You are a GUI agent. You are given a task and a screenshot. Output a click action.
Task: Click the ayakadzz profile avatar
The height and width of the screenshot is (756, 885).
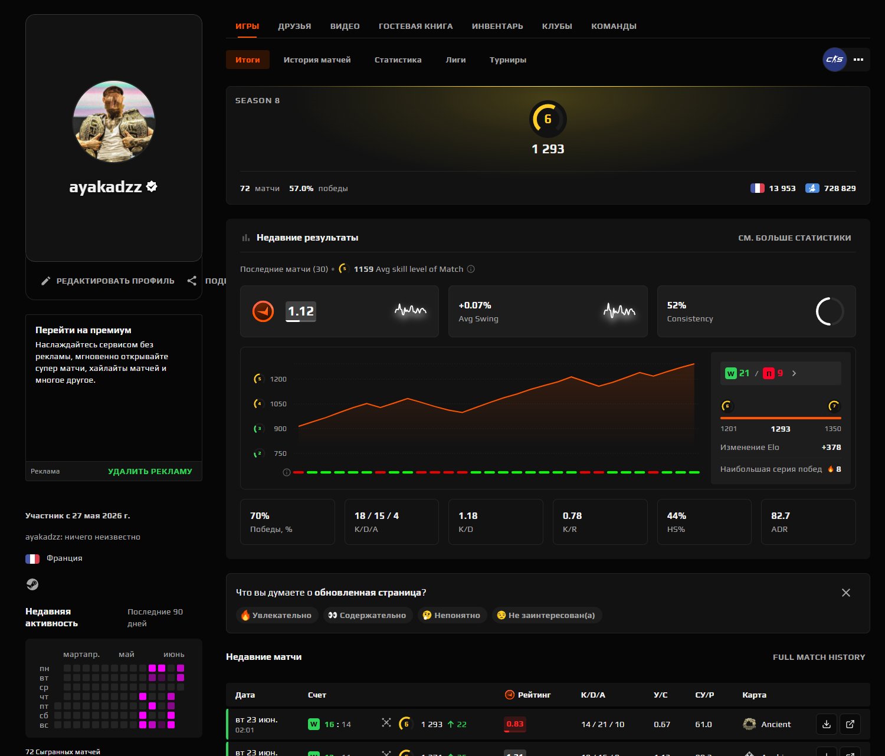[x=114, y=121]
